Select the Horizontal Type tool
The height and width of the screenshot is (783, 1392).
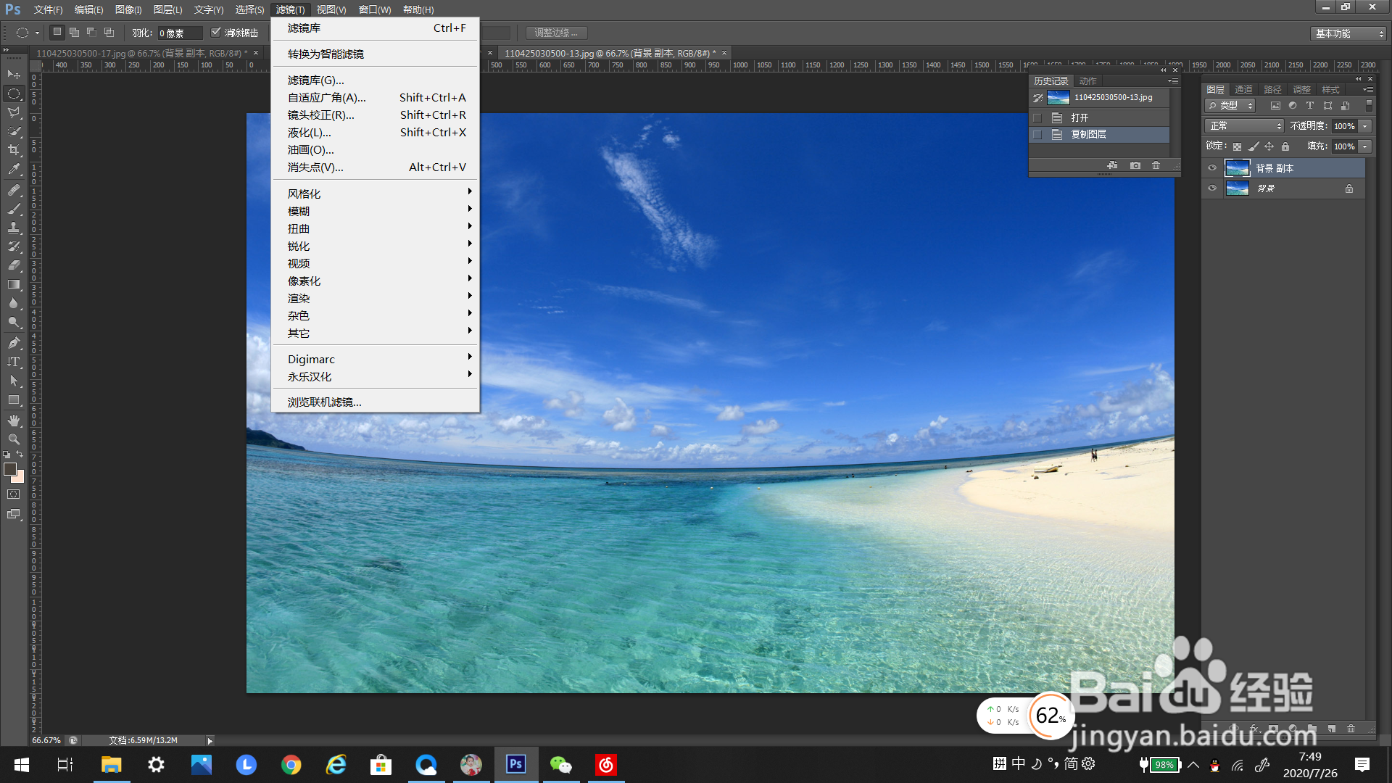tap(14, 362)
